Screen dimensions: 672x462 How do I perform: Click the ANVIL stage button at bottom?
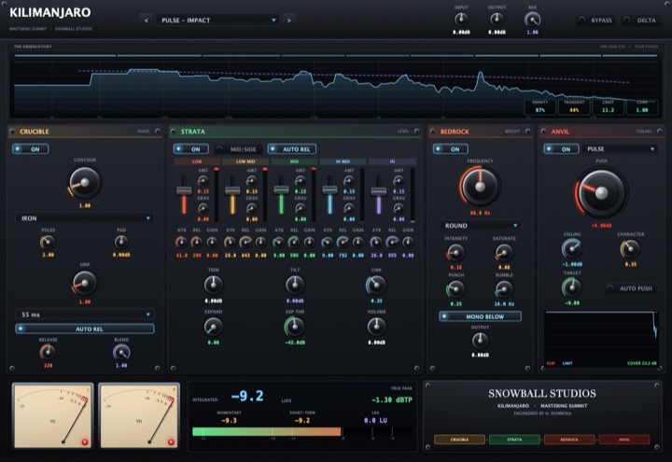point(624,440)
